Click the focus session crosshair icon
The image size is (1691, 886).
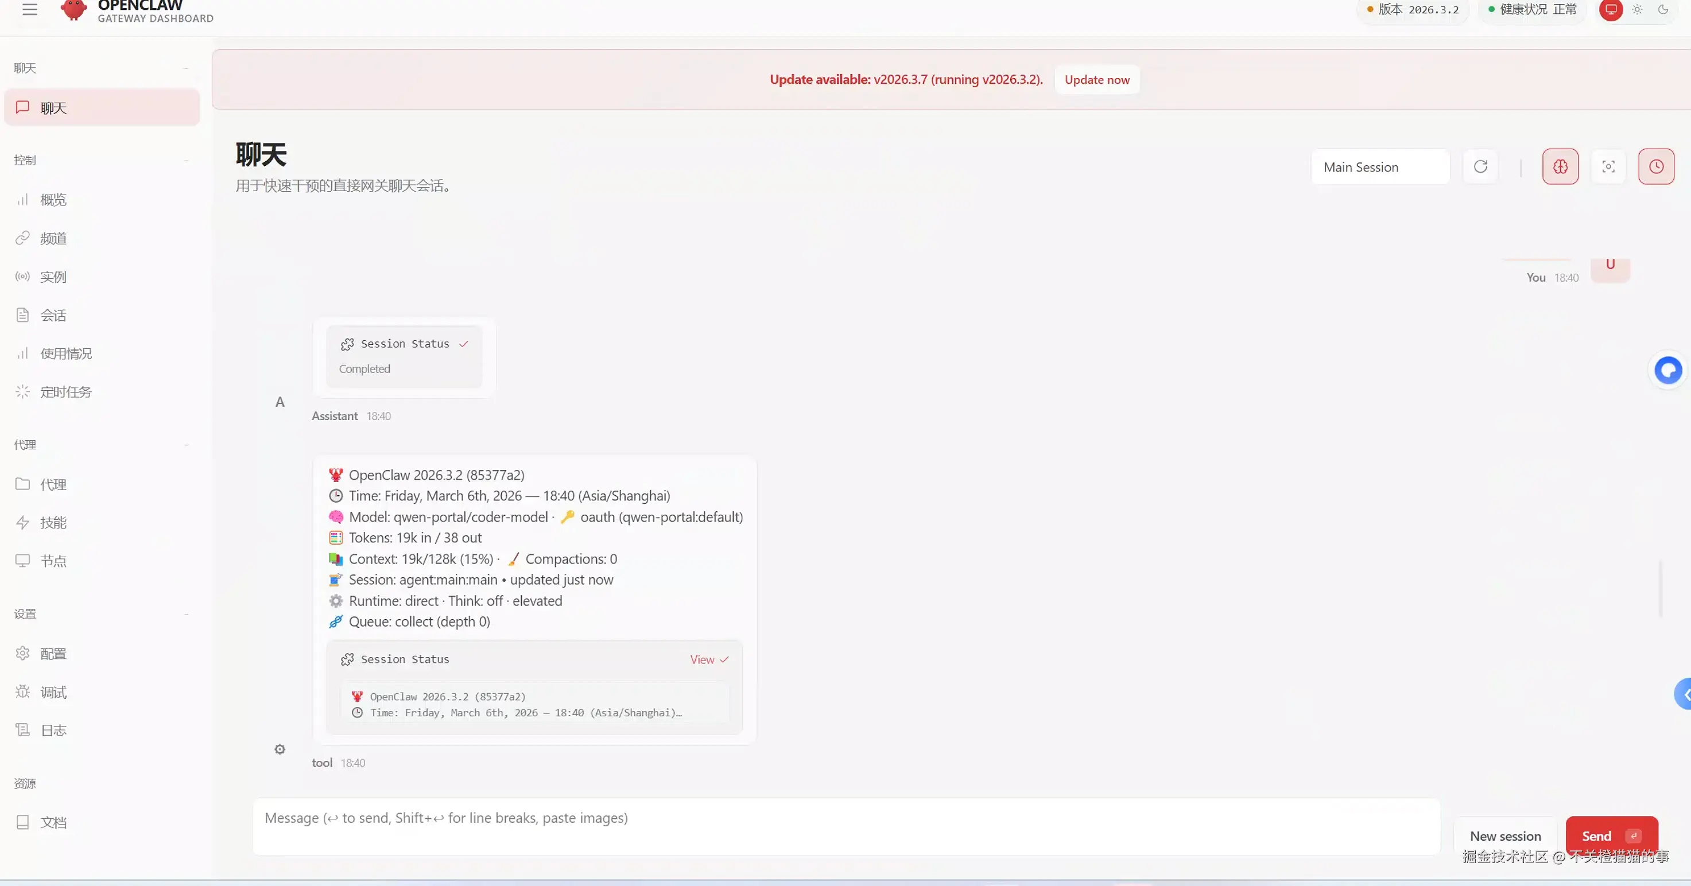tap(1608, 166)
